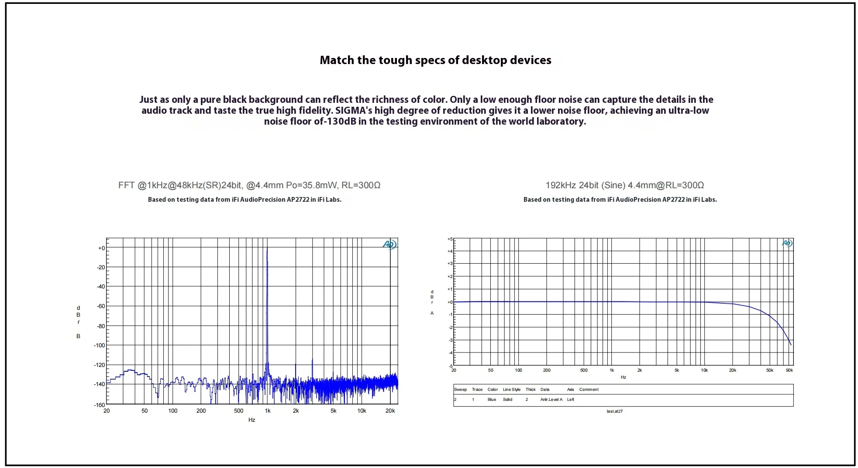Click the "-3" y-axis label on the response chart

(451, 340)
